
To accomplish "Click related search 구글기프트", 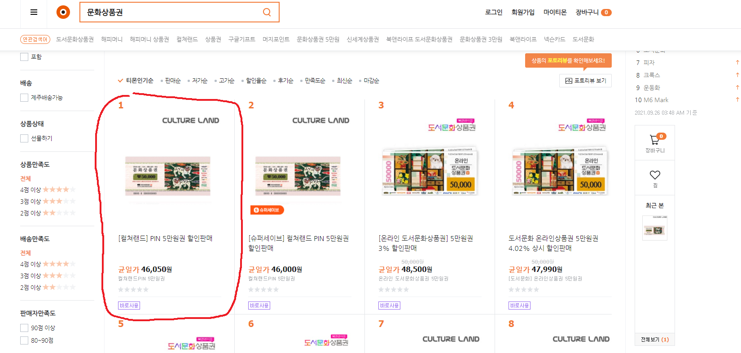I will click(x=242, y=39).
